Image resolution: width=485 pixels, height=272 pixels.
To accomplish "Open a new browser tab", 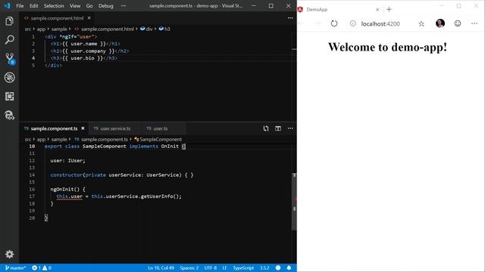I will pyautogui.click(x=389, y=10).
